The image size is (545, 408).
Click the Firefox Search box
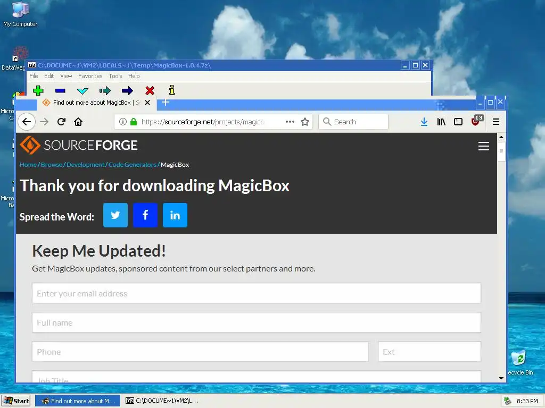click(x=353, y=122)
